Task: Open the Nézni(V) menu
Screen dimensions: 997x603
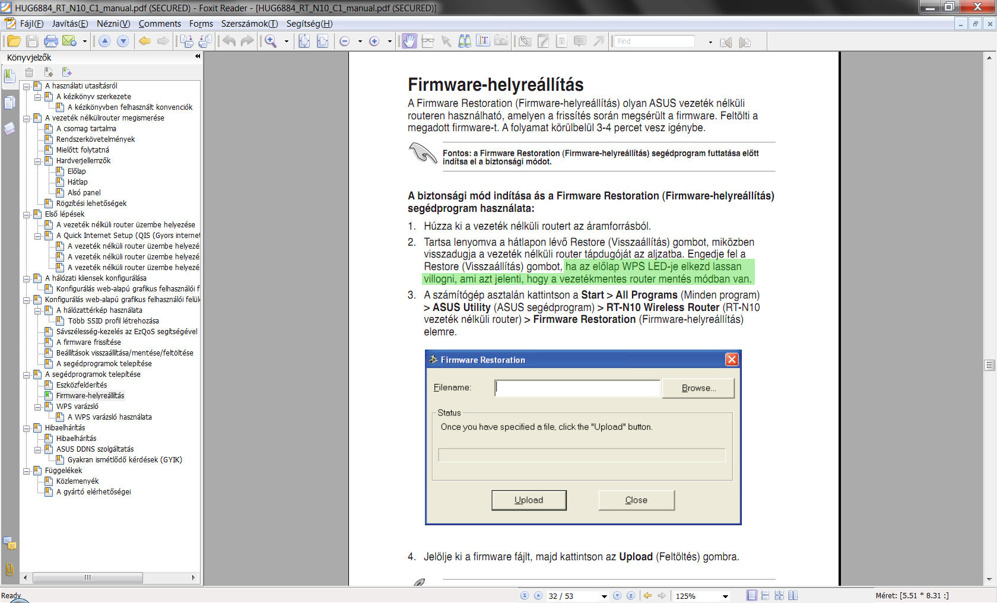Action: point(113,24)
